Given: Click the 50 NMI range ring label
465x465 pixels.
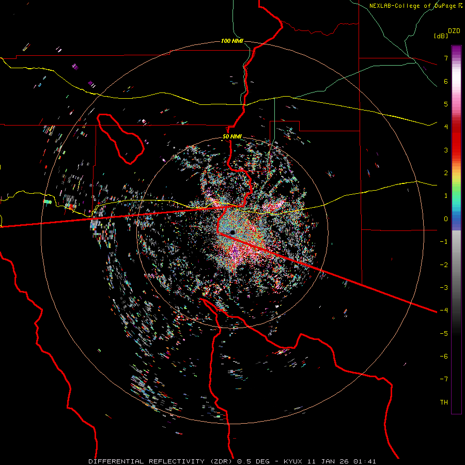Looking at the screenshot, I should (x=232, y=137).
